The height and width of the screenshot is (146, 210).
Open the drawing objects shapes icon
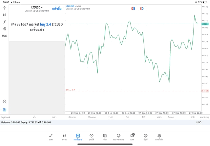coord(4,29)
